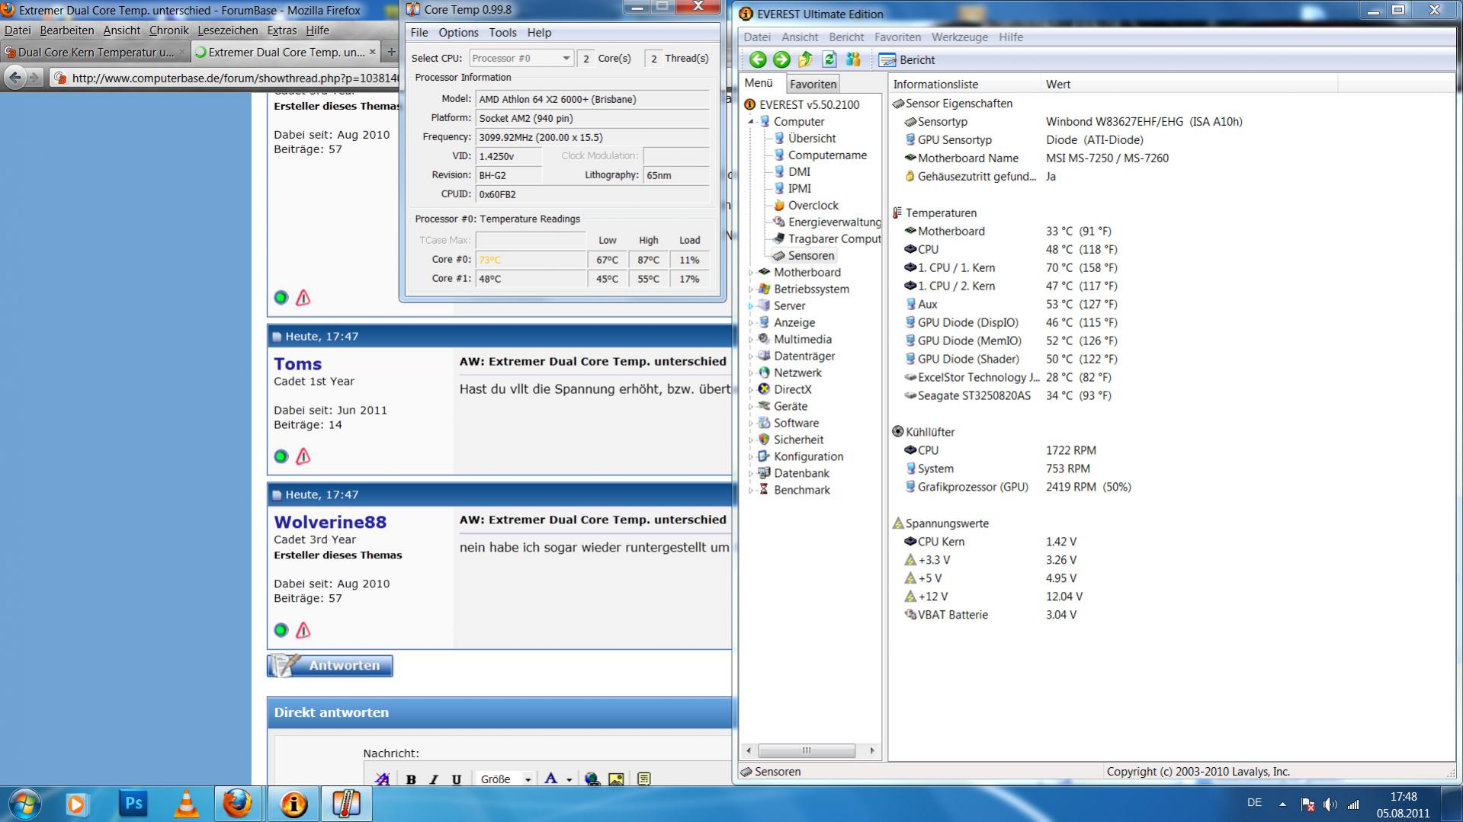Screen dimensions: 1463x822
Task: Click the insert image icon
Action: [x=616, y=779]
